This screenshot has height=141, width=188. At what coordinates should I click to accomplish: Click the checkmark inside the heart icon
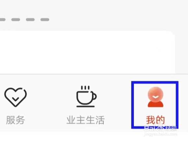click(x=16, y=99)
